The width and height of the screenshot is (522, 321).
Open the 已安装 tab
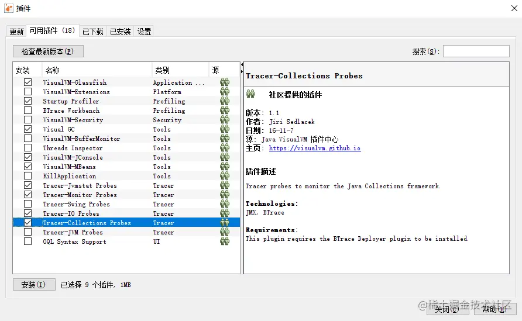point(120,32)
